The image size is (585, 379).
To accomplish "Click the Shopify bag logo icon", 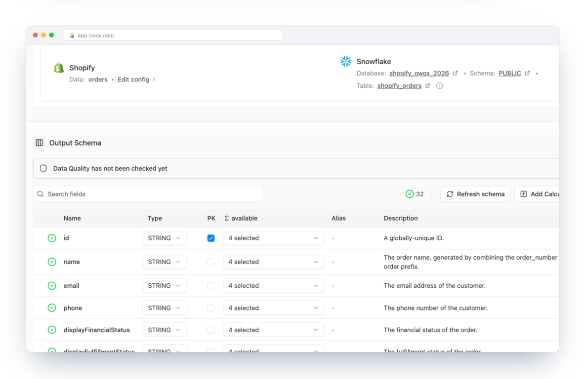I will coord(59,68).
